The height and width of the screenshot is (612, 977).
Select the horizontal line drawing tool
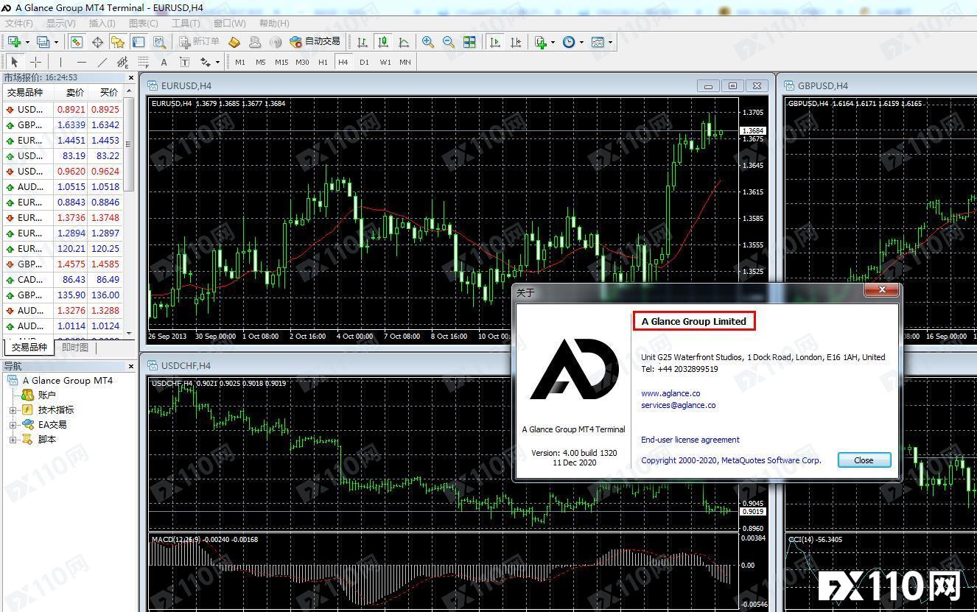pos(81,62)
